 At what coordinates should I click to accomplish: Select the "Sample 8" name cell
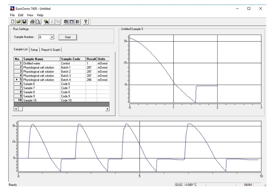coord(42,92)
